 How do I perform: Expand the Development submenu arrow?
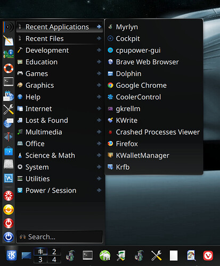[x=99, y=50]
